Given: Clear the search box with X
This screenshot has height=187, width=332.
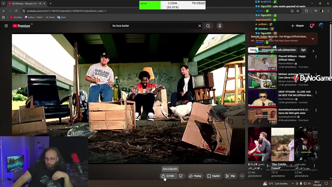Looking at the screenshot, I should (200, 26).
